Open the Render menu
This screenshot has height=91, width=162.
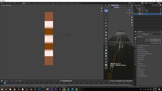coord(10,3)
